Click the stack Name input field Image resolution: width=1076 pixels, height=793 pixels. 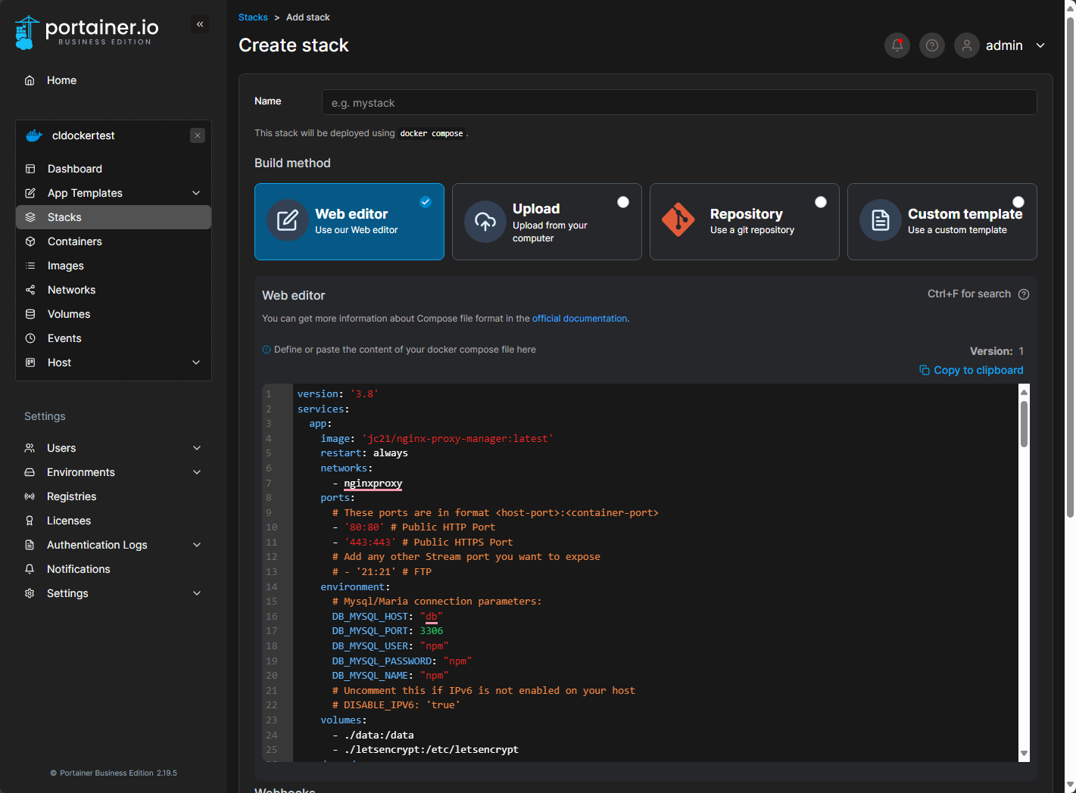pyautogui.click(x=678, y=102)
